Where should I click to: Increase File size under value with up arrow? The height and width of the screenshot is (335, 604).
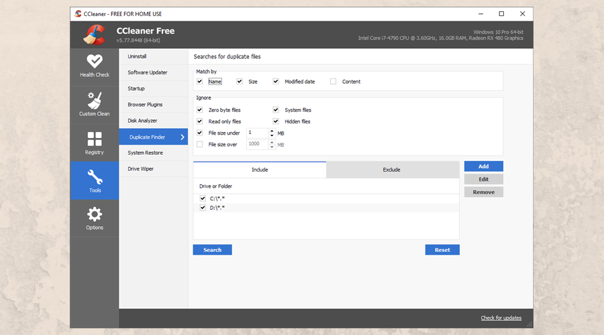click(x=272, y=131)
